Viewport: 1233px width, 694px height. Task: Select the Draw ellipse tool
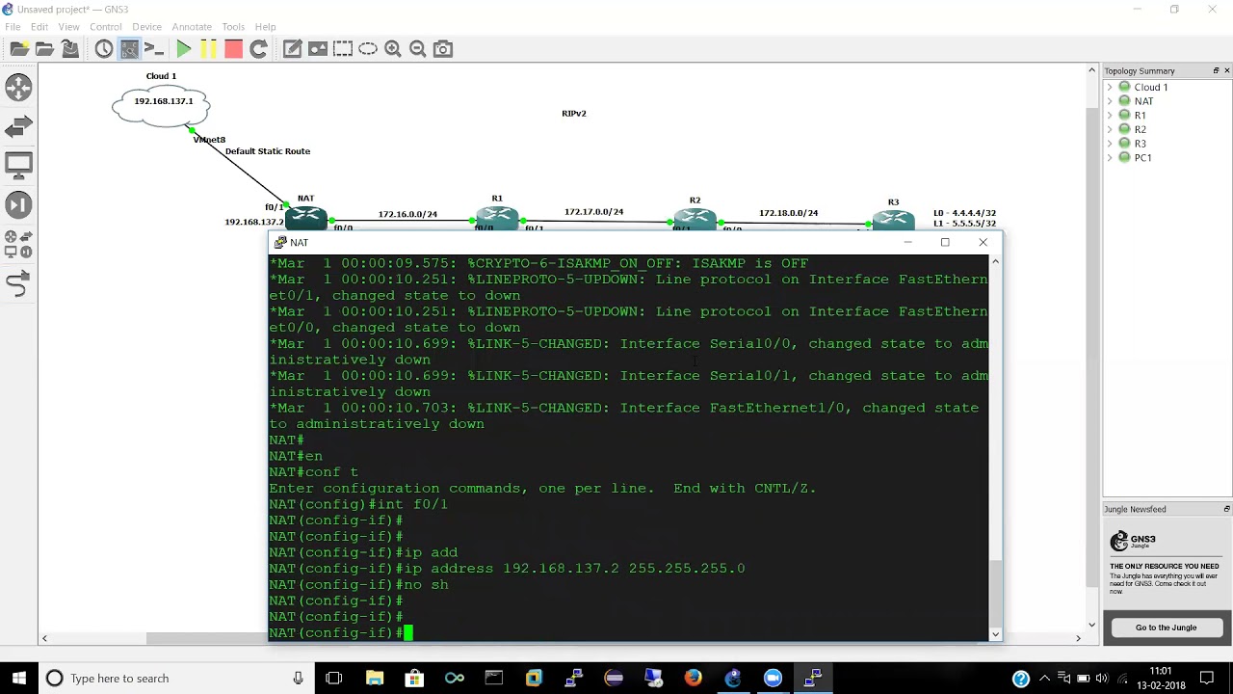368,48
